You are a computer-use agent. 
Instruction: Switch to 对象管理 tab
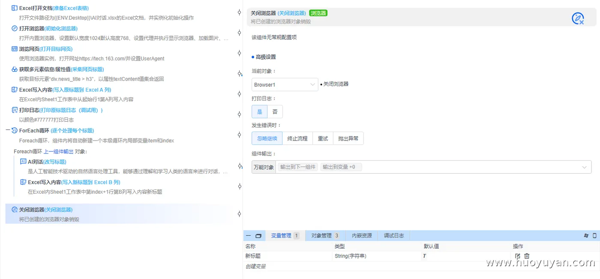(x=325, y=236)
